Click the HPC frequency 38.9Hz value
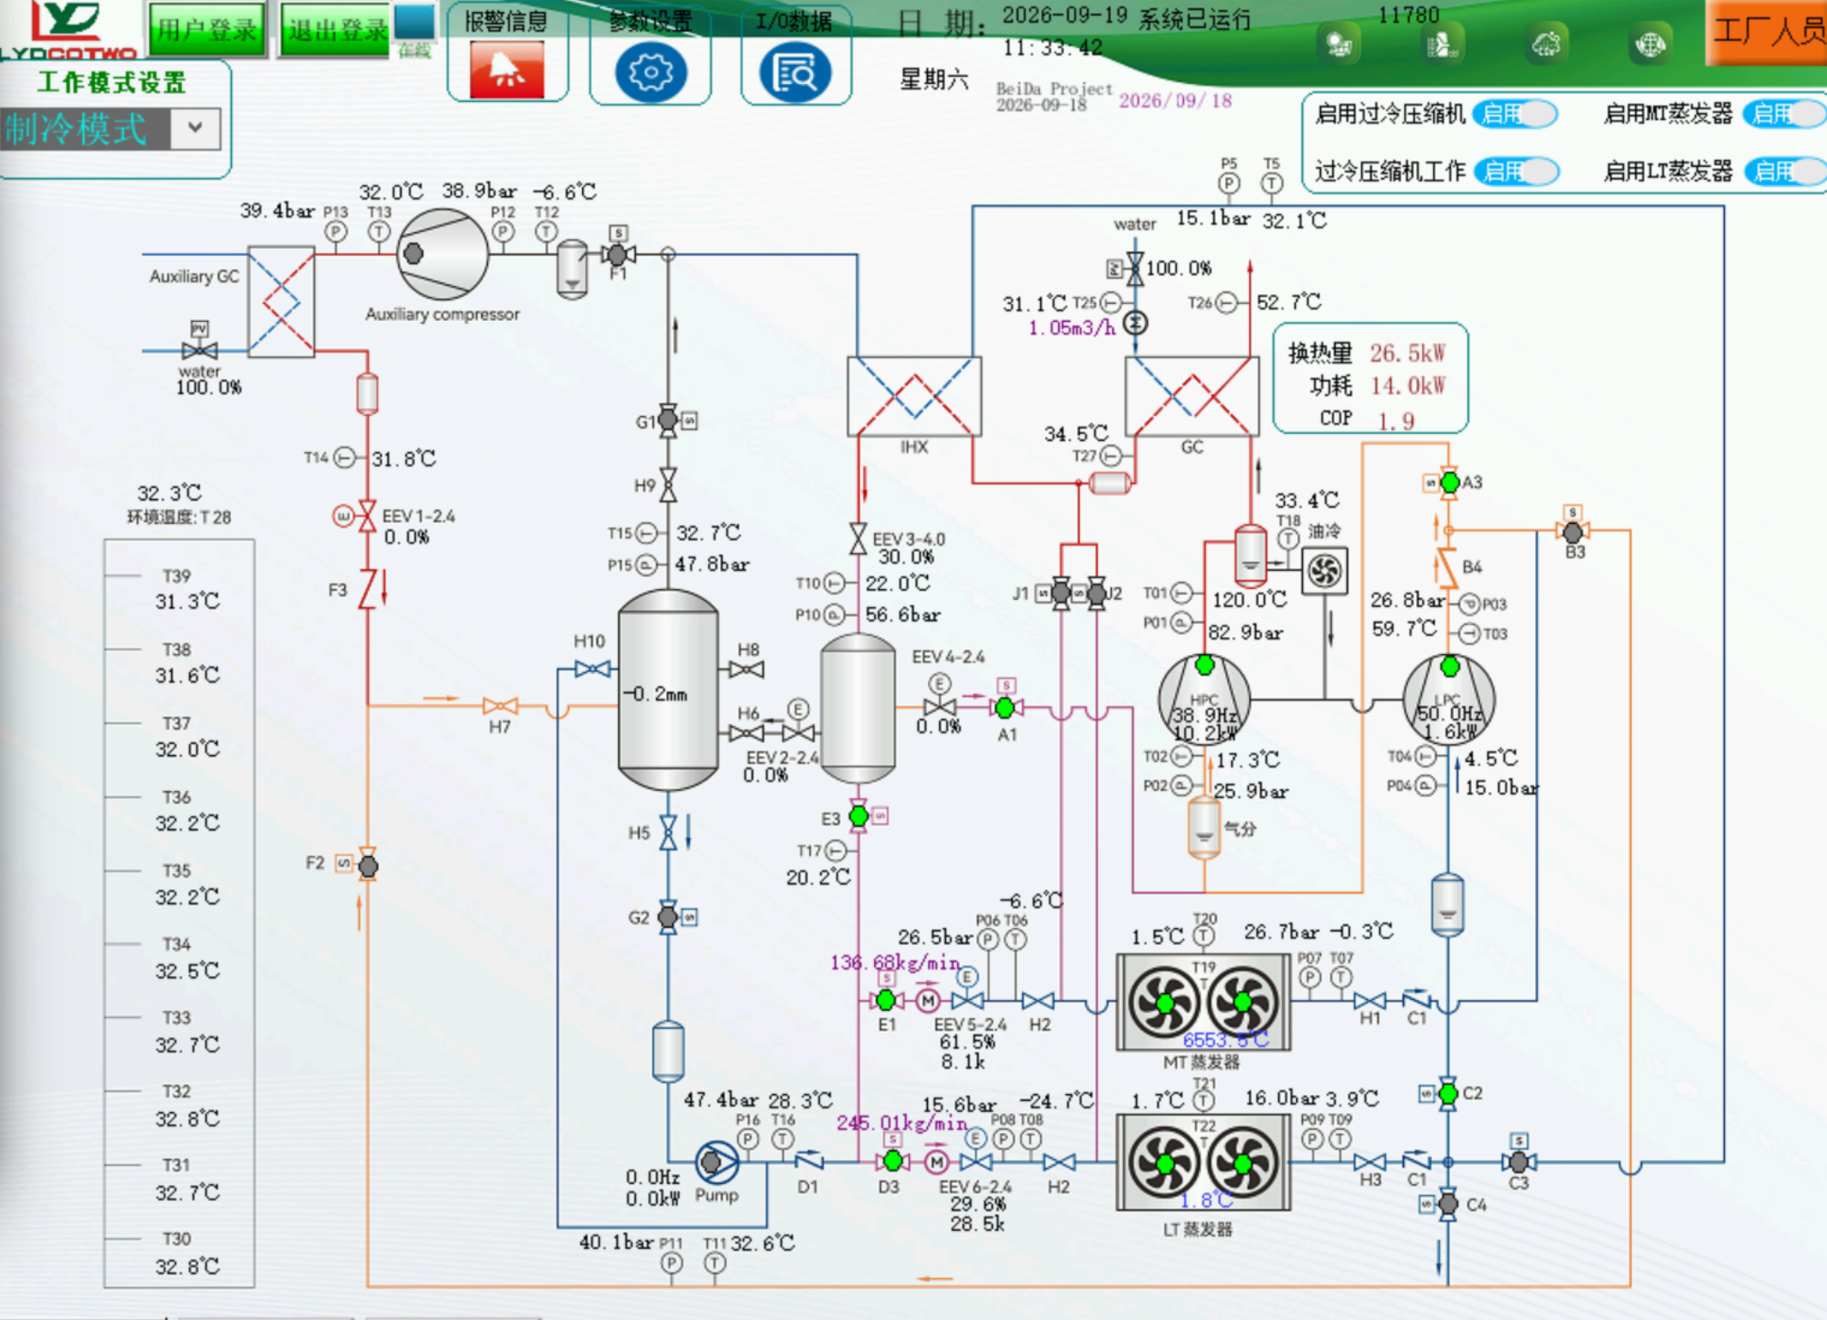The width and height of the screenshot is (1827, 1320). tap(1205, 715)
